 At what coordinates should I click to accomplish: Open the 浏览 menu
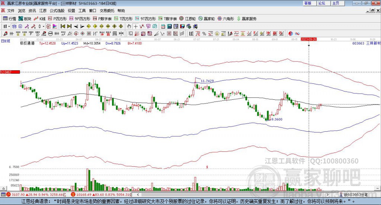point(22,11)
